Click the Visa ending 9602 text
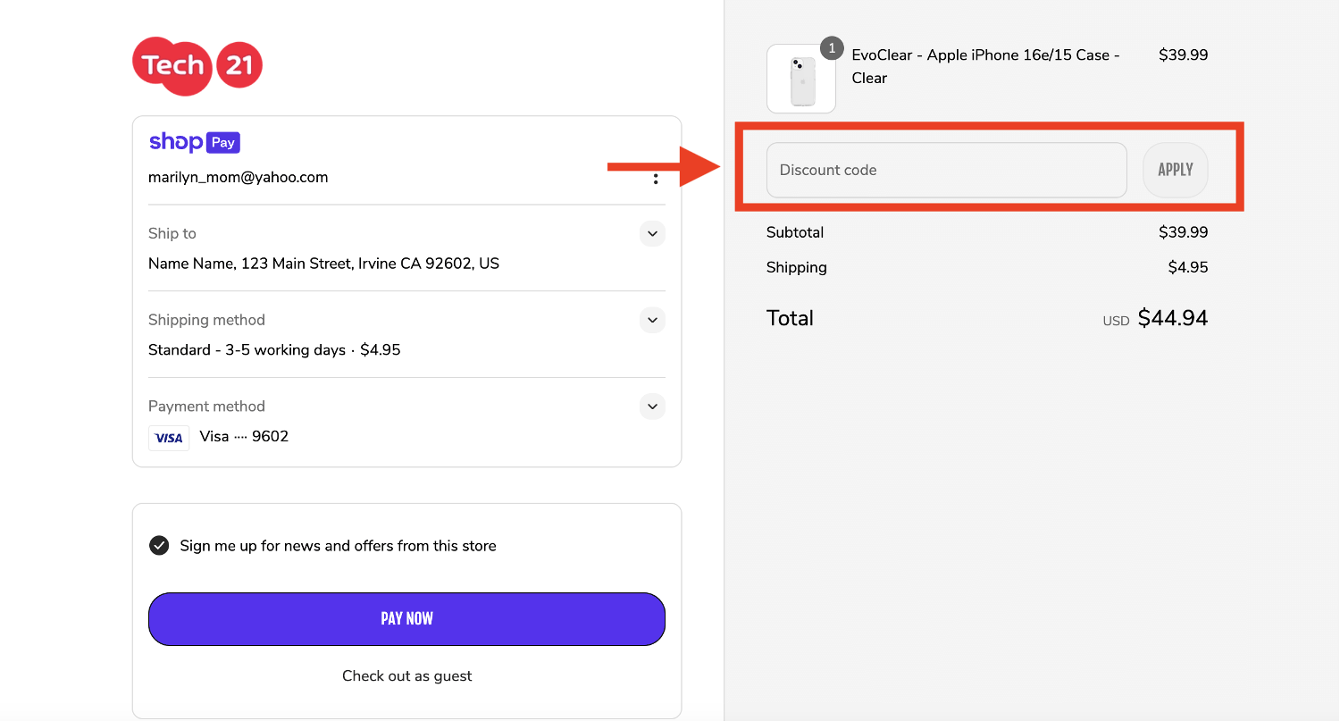This screenshot has height=721, width=1340. 244,437
